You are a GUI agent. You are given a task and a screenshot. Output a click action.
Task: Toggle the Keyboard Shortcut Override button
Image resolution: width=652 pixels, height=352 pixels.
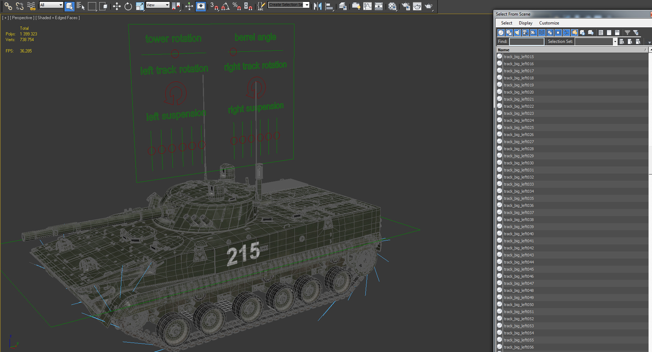pos(200,6)
